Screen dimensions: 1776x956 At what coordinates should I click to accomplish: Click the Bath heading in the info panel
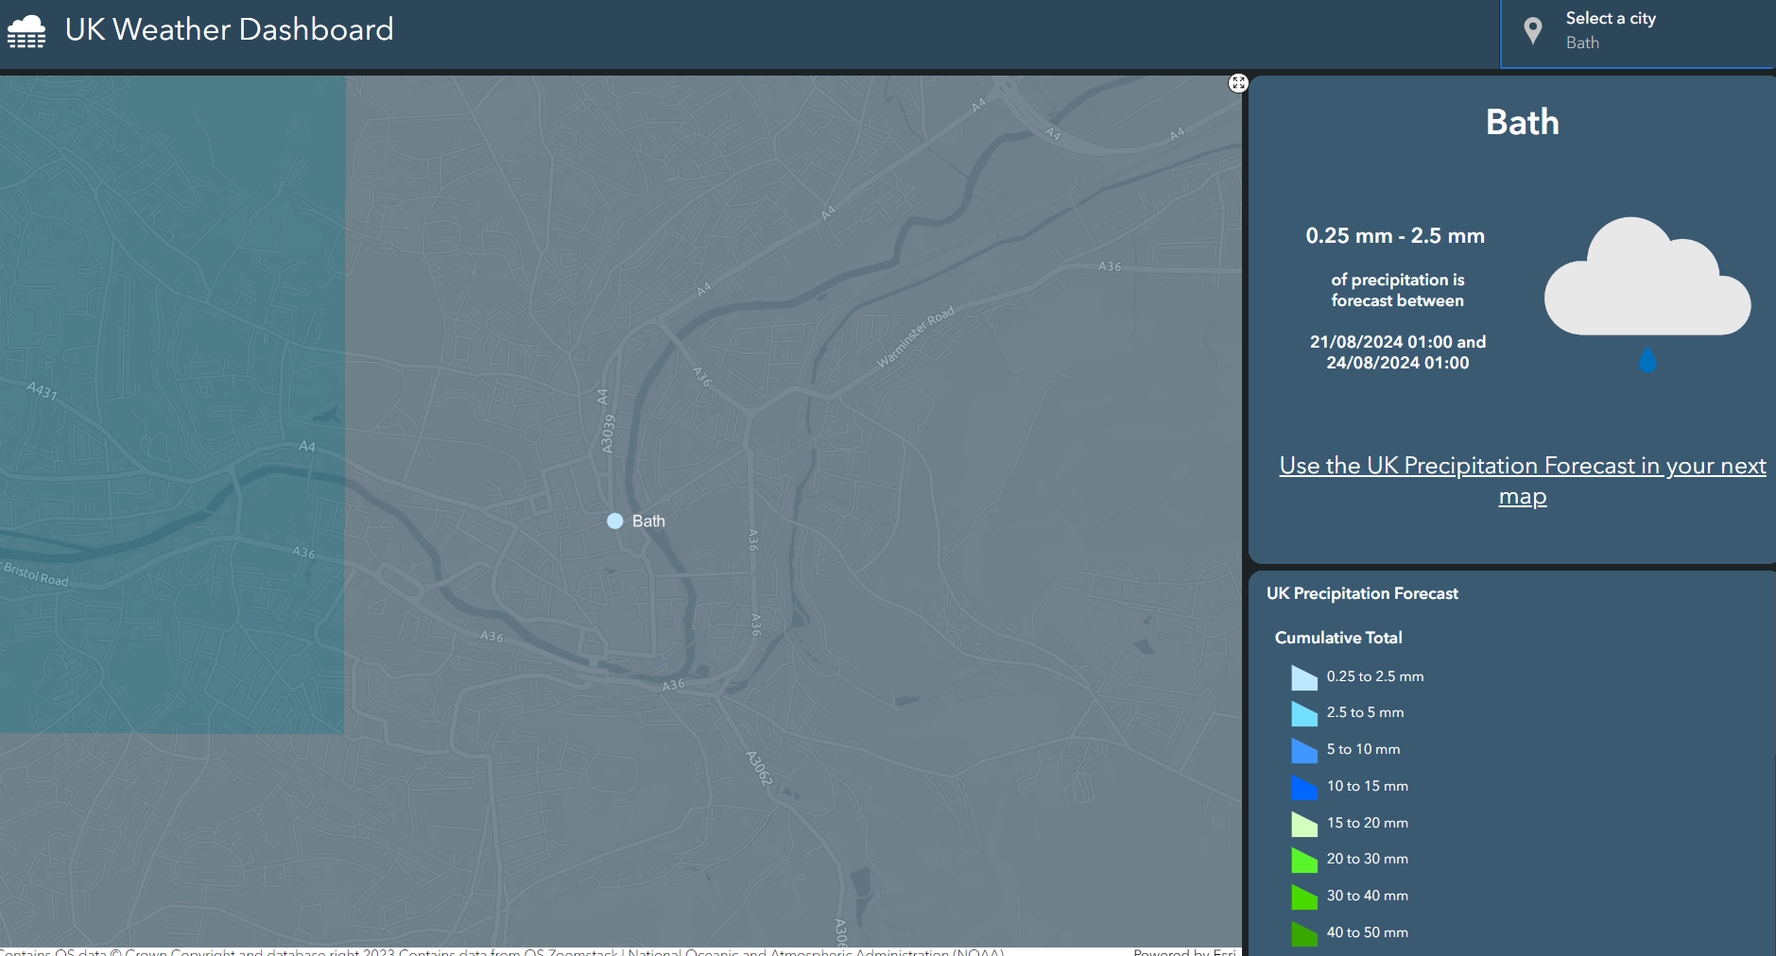coord(1522,122)
